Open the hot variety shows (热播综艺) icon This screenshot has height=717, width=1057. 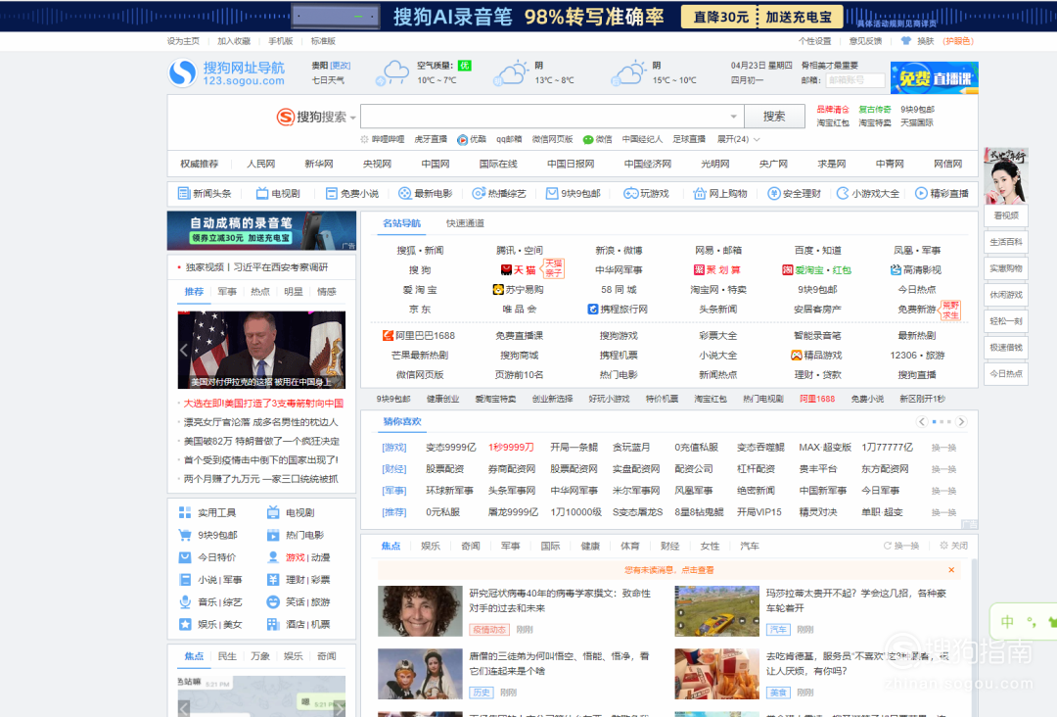[x=478, y=194]
